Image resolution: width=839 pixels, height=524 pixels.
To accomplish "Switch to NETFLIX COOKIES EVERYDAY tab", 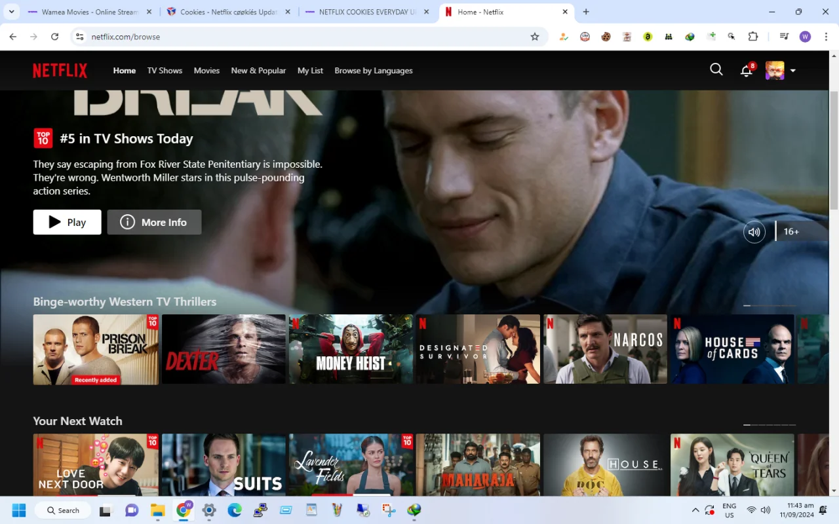I will (368, 12).
